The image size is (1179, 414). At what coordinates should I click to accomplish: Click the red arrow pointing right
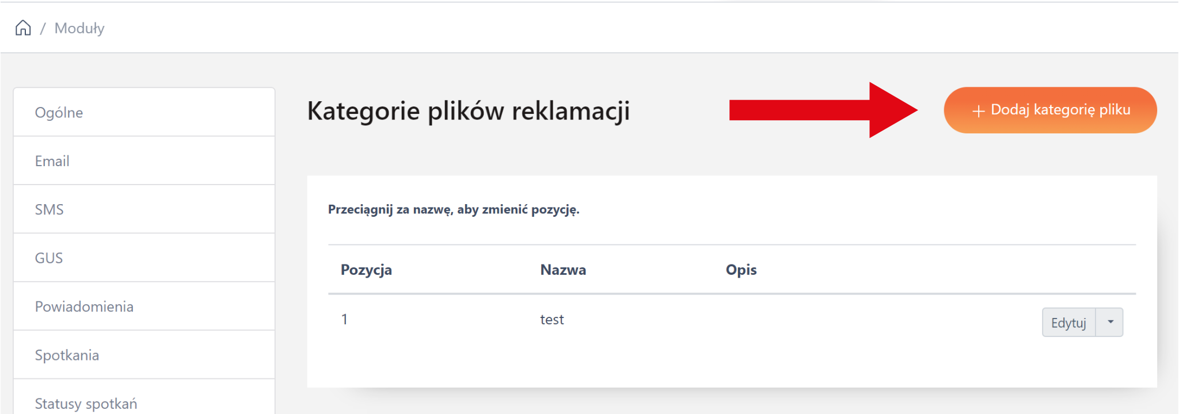(822, 110)
